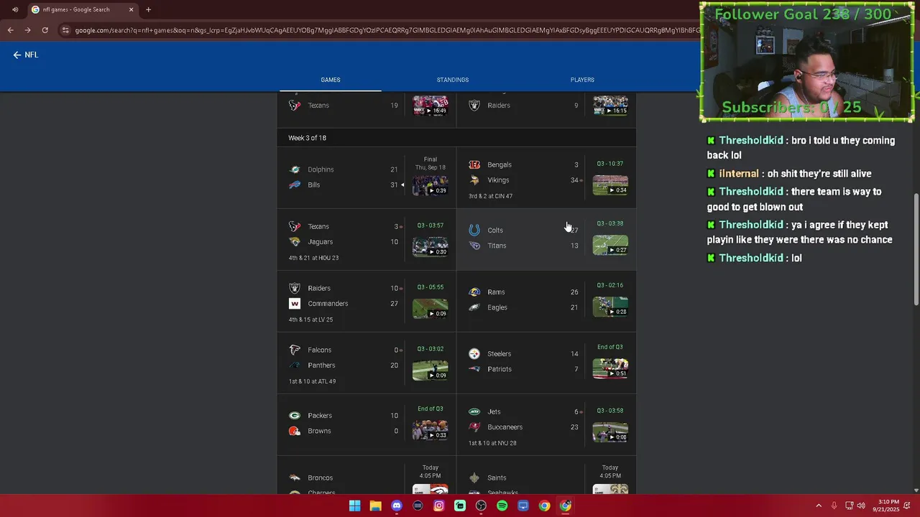Play Texans 16:49 recap video at top
Screen dimensions: 920x517
point(430,106)
